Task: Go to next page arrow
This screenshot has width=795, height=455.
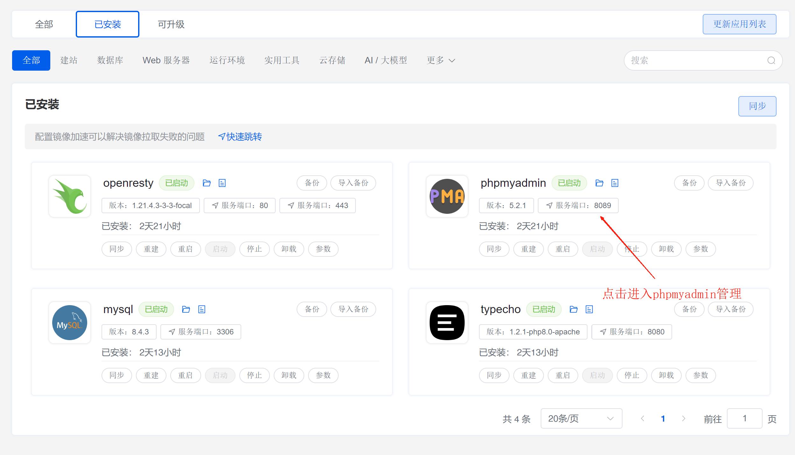Action: 683,418
